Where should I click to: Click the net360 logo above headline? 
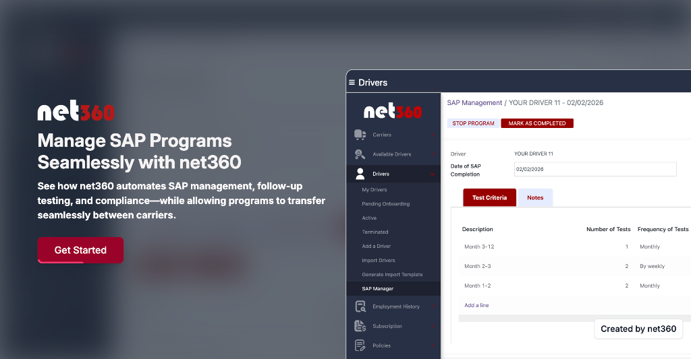coord(76,110)
